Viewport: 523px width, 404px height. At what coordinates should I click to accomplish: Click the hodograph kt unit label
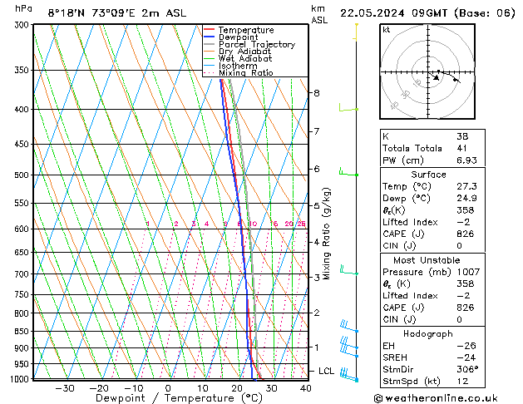click(x=387, y=30)
